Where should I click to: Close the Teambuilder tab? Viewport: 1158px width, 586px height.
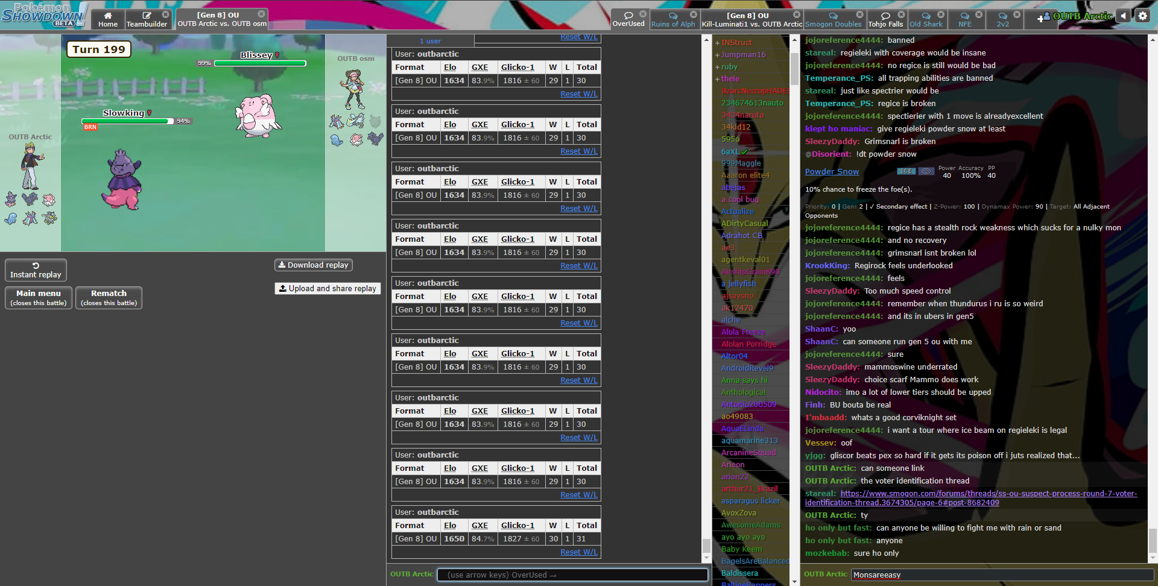(165, 14)
